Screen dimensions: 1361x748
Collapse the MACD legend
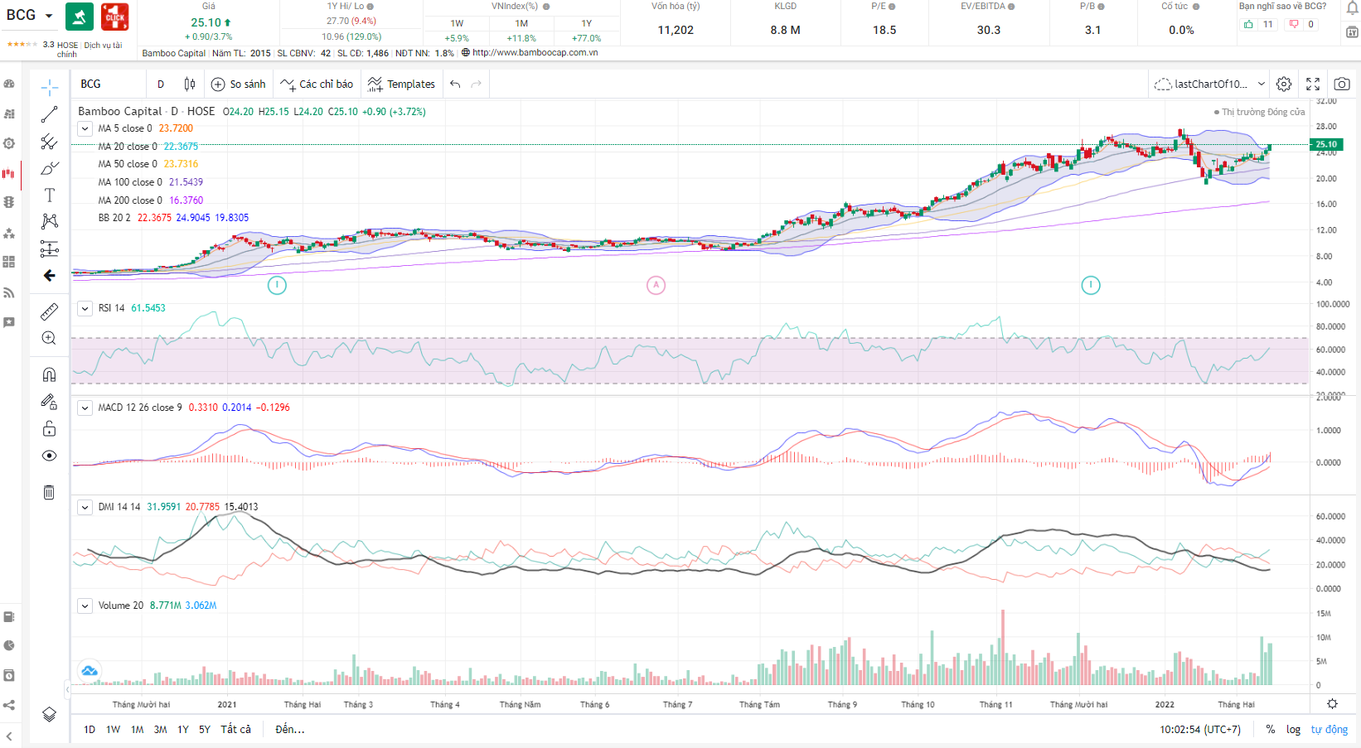(x=85, y=408)
